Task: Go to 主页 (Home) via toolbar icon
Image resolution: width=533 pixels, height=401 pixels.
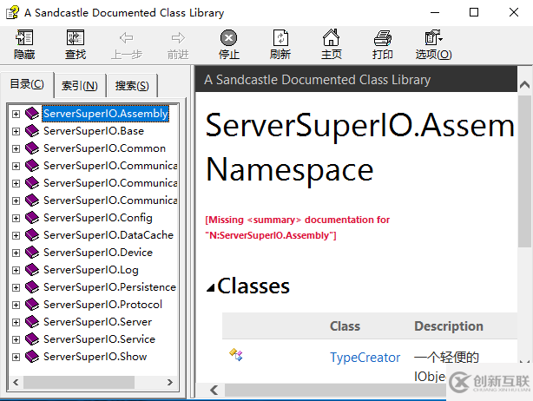Action: tap(331, 37)
